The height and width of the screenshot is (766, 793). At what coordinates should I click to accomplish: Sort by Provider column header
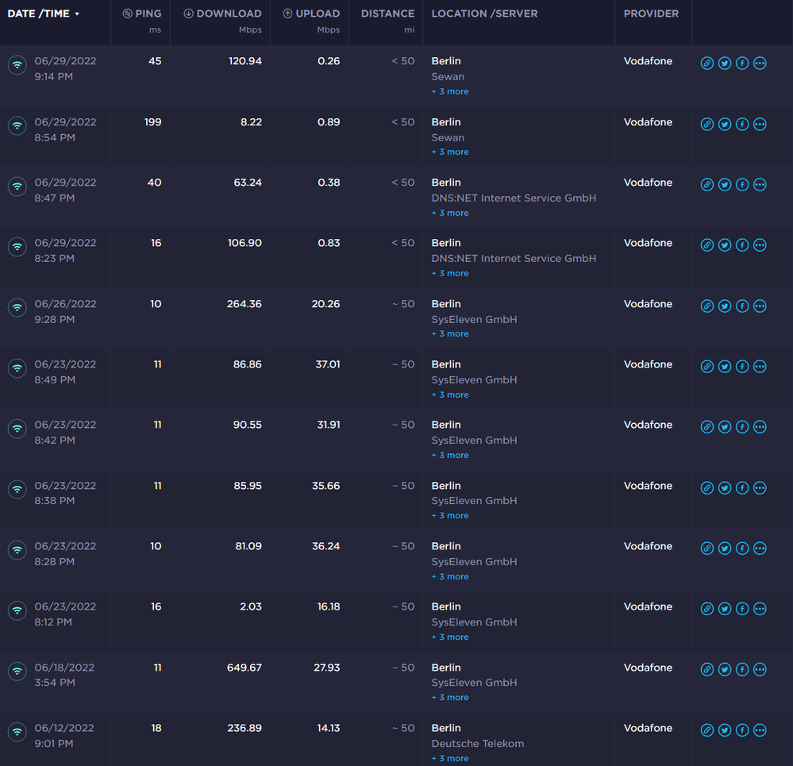tap(651, 13)
